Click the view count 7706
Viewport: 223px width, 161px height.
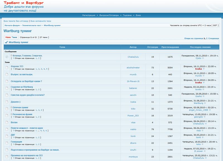170,129
